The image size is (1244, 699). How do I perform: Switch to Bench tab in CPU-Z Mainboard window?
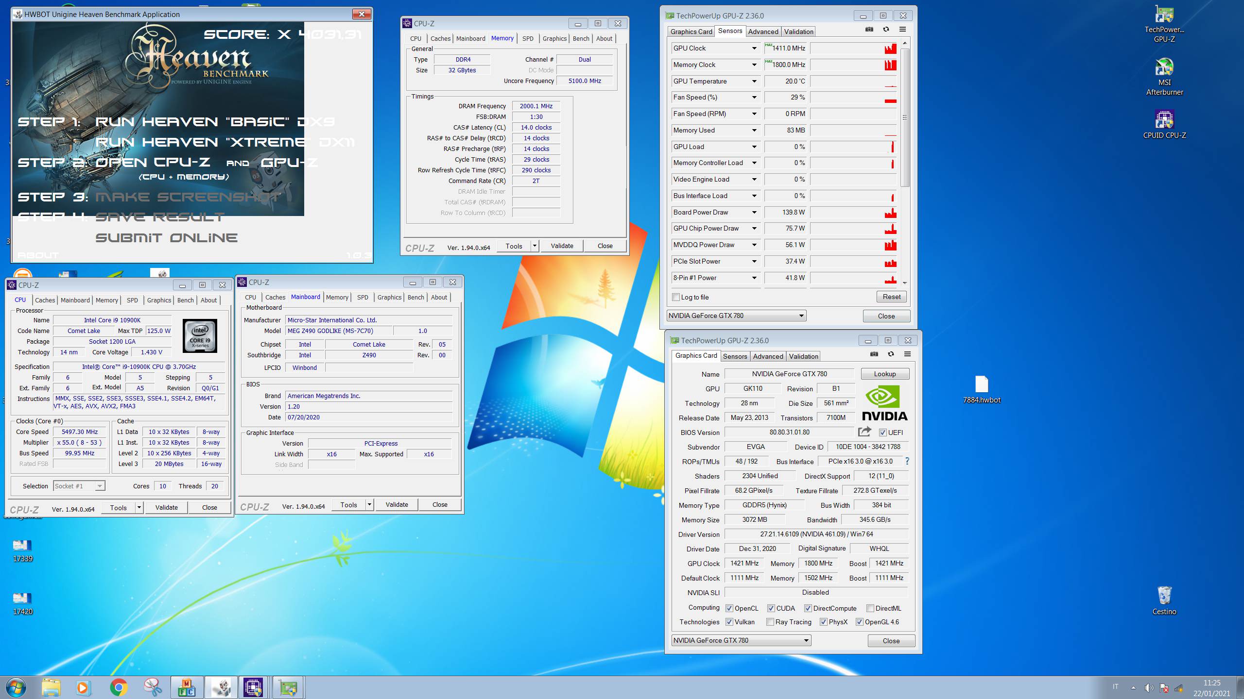tap(415, 297)
